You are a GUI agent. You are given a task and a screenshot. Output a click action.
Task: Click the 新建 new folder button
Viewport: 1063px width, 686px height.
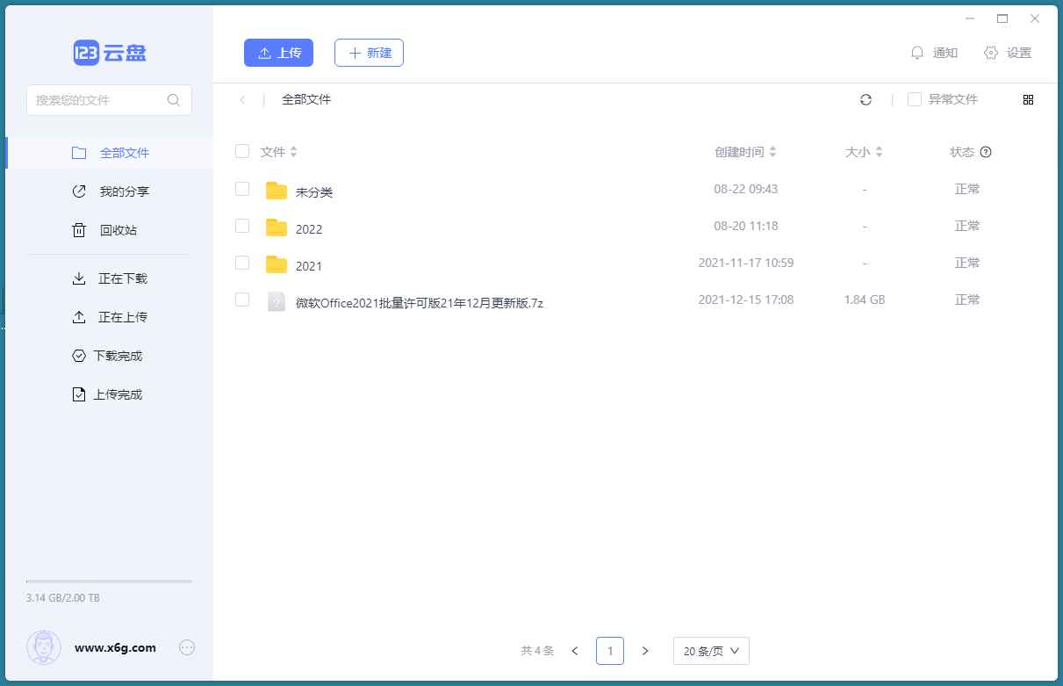pos(369,53)
